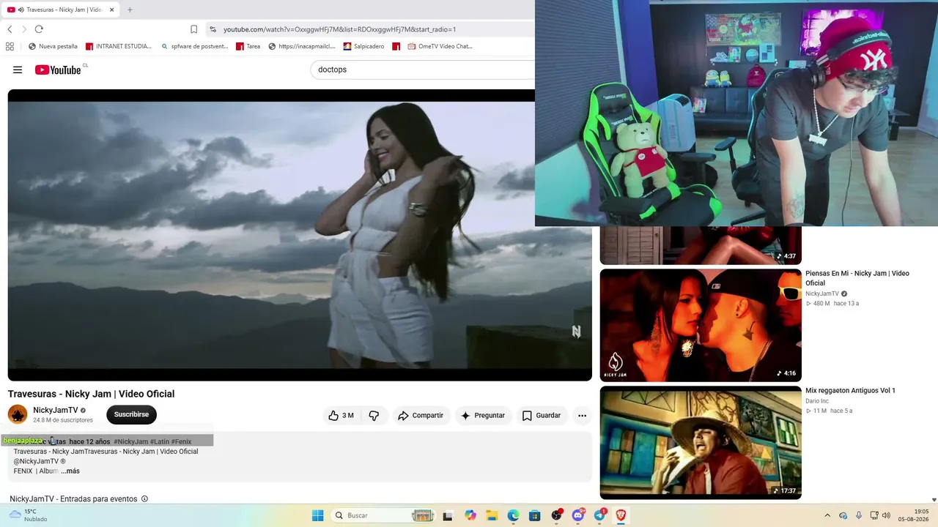The height and width of the screenshot is (527, 938).
Task: Open the Nueva pestaña bookmark
Action: 53,46
